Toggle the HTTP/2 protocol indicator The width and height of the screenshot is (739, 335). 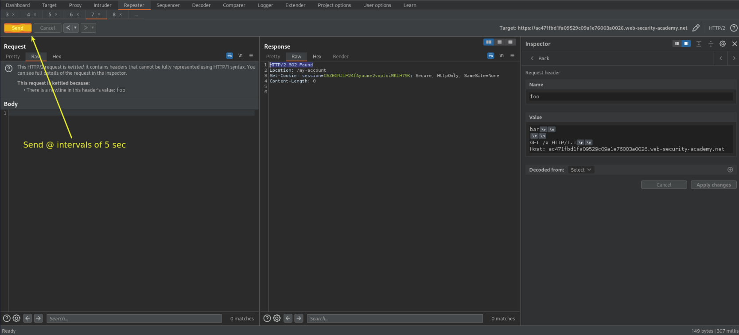(717, 28)
